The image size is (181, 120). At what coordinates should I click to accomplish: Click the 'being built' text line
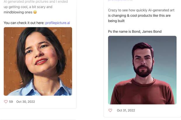116,21
